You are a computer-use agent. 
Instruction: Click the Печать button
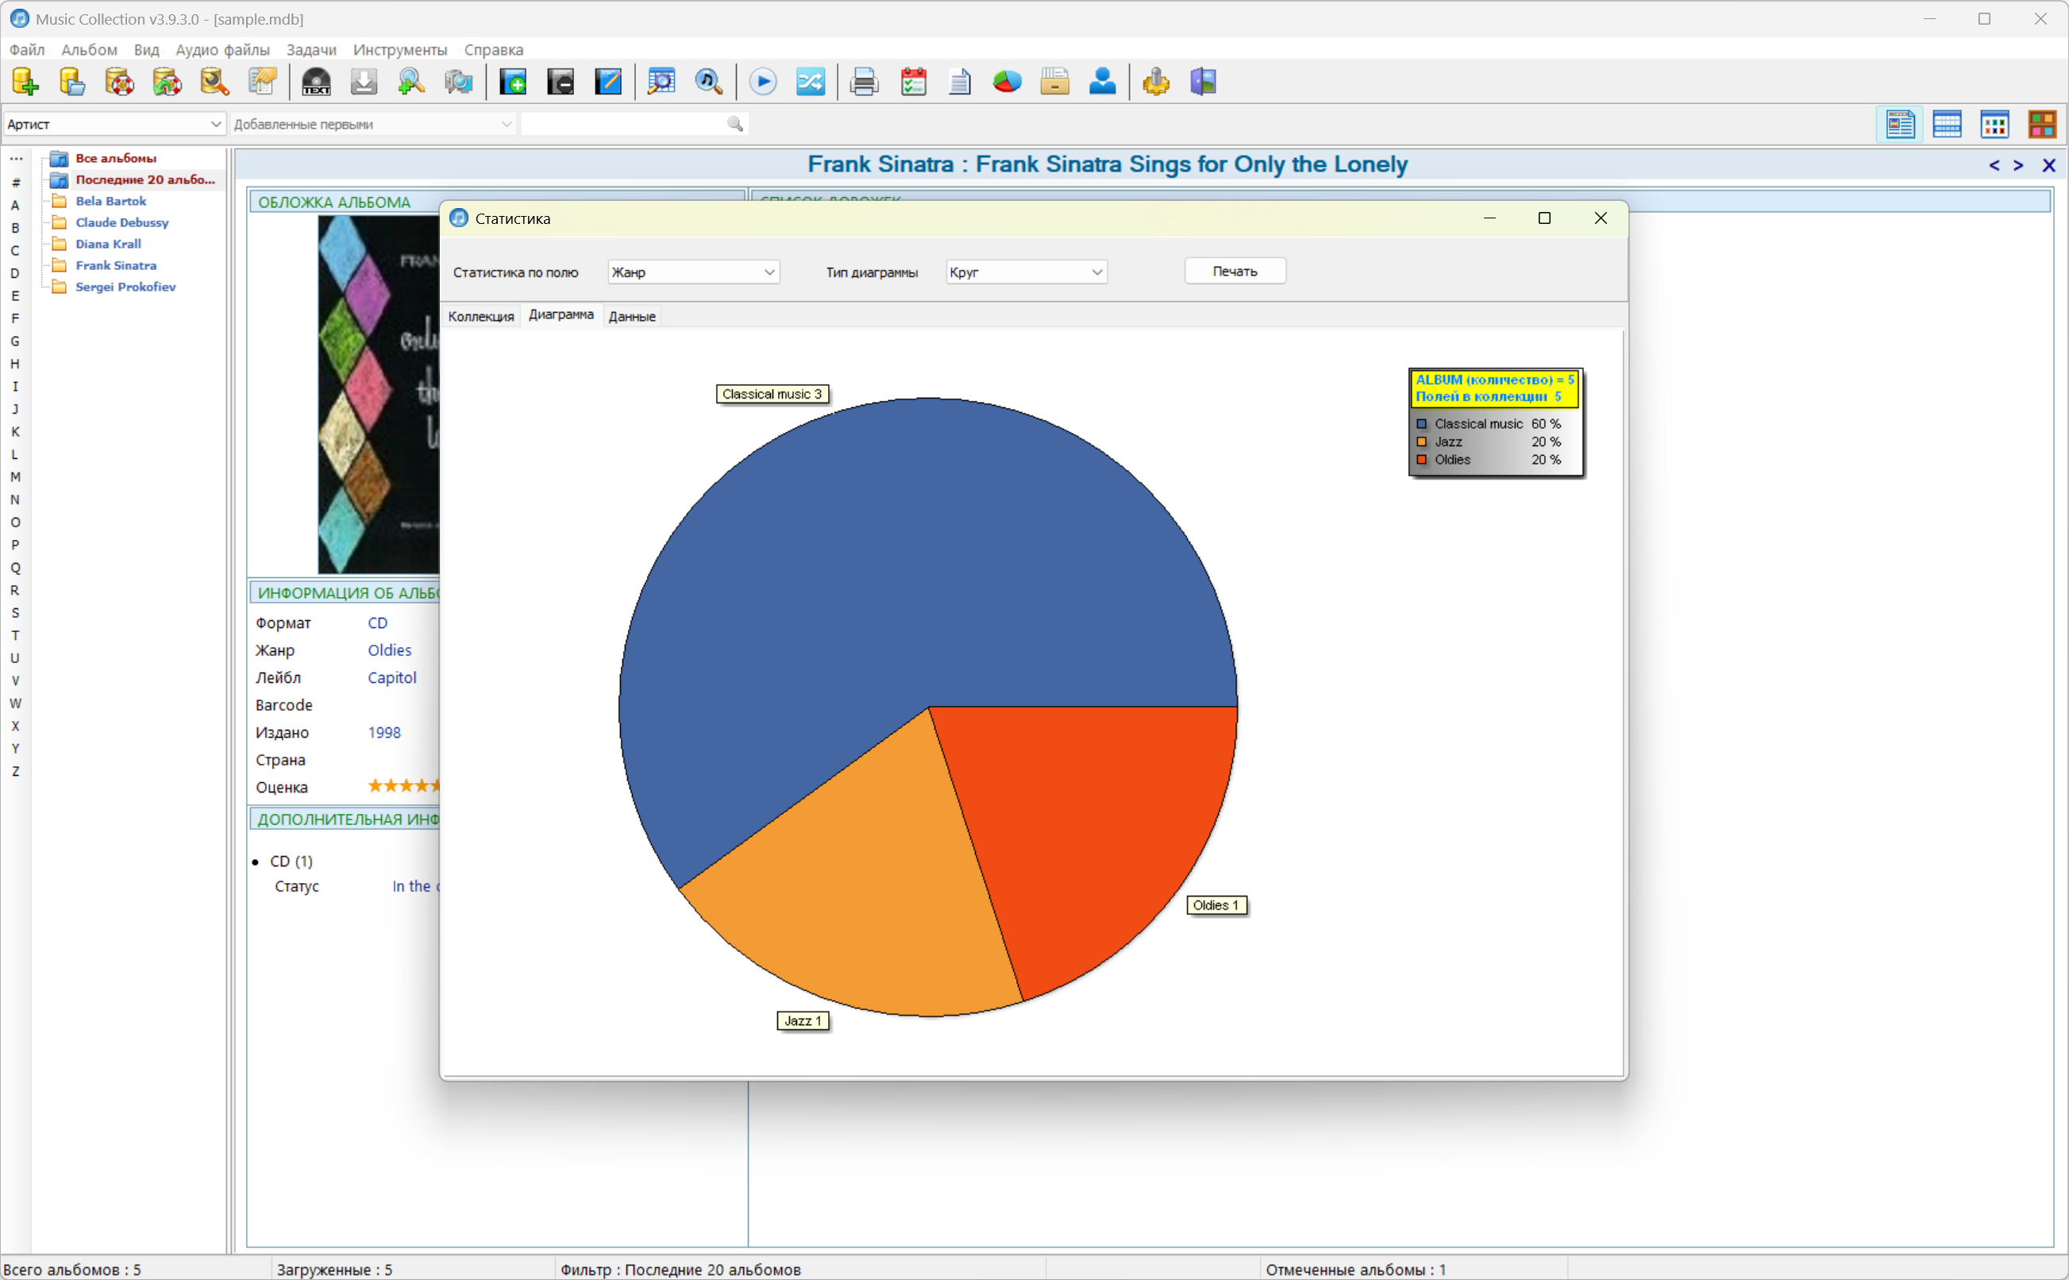[x=1235, y=272]
